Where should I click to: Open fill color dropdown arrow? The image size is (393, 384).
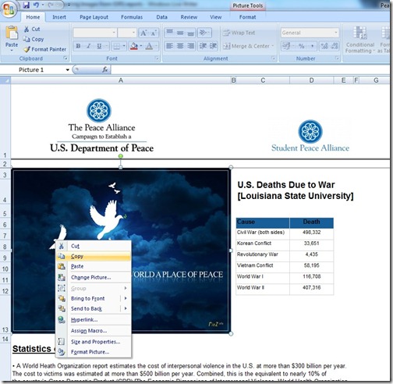click(141, 46)
